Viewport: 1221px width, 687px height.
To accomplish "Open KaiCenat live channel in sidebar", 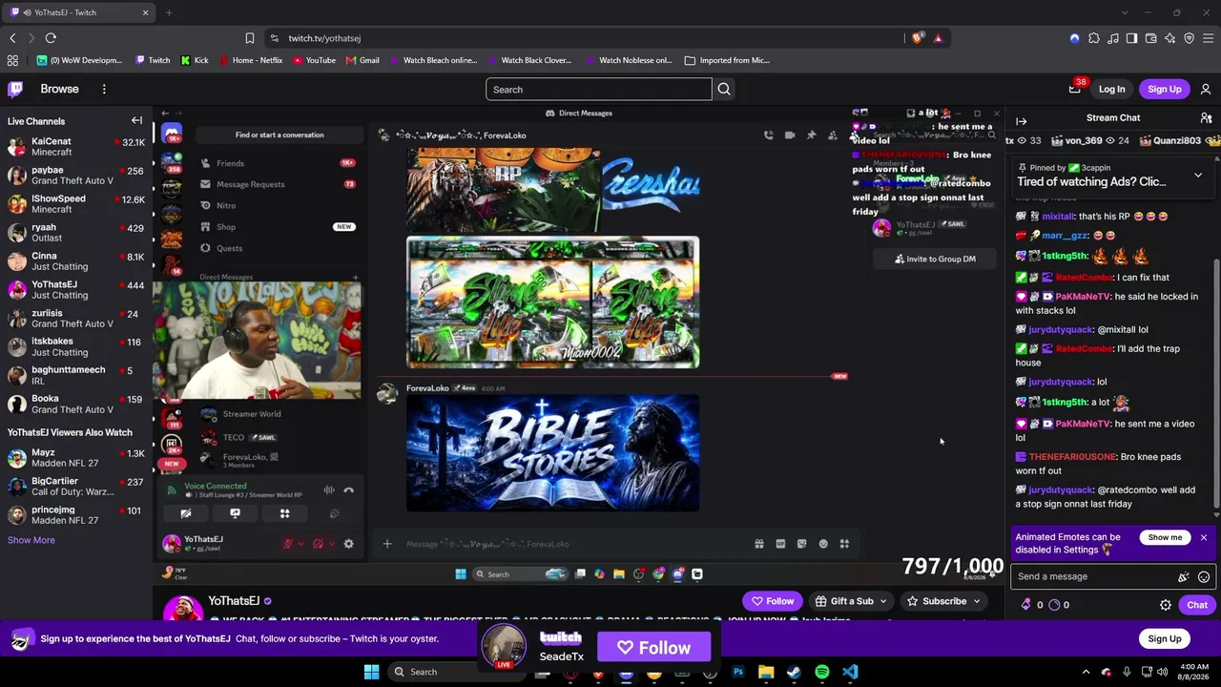I will pyautogui.click(x=76, y=147).
